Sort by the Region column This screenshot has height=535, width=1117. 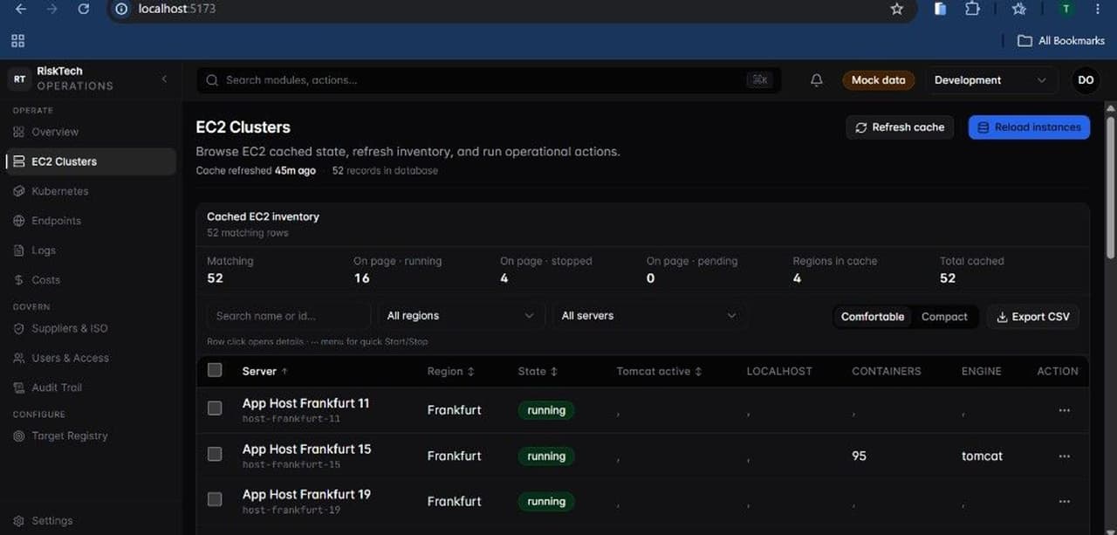coord(451,371)
